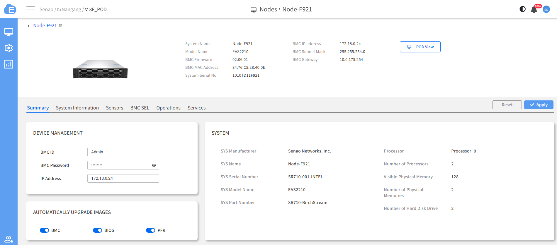Show BMC password with eye icon
The image size is (557, 245).
(x=154, y=165)
